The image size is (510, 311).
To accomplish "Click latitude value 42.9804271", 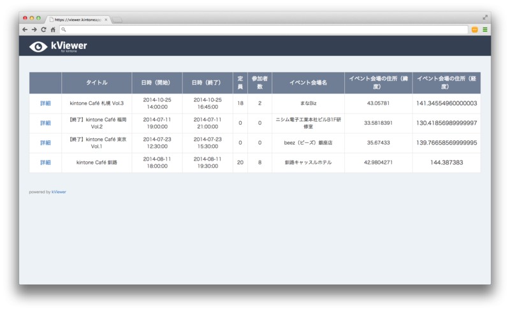I will coord(378,163).
